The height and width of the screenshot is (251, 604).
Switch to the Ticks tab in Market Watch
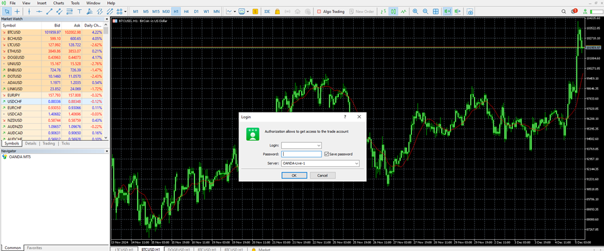65,143
